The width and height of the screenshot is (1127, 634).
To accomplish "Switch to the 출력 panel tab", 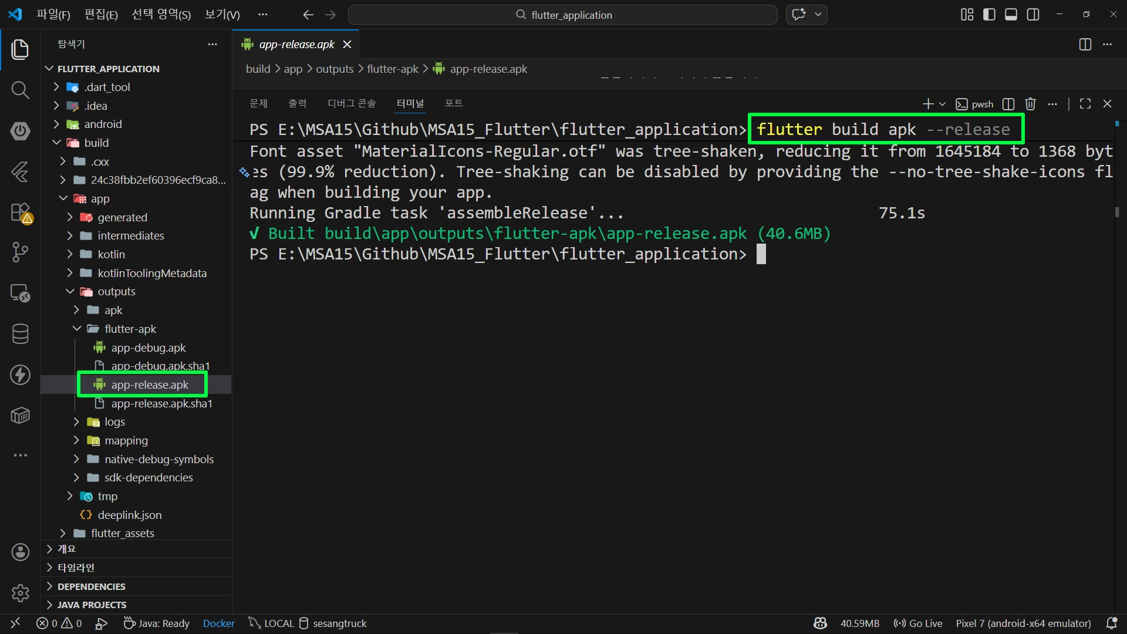I will pyautogui.click(x=297, y=103).
